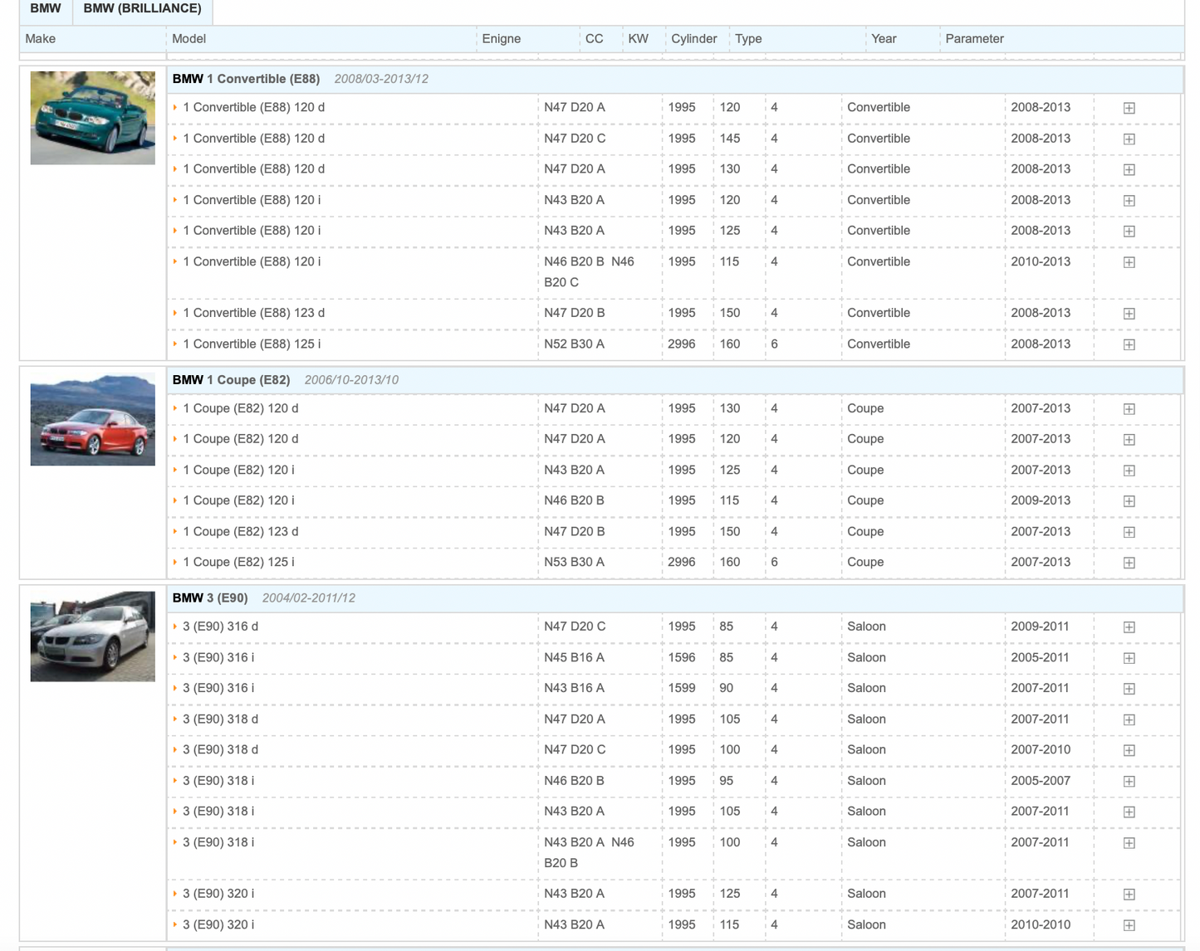Screen dimensions: 1200x951
Task: Open 1 Convertible (E88) 125 i model link
Action: coord(252,344)
